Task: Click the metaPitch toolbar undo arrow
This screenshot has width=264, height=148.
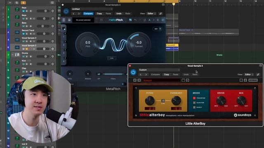Action: [135, 20]
